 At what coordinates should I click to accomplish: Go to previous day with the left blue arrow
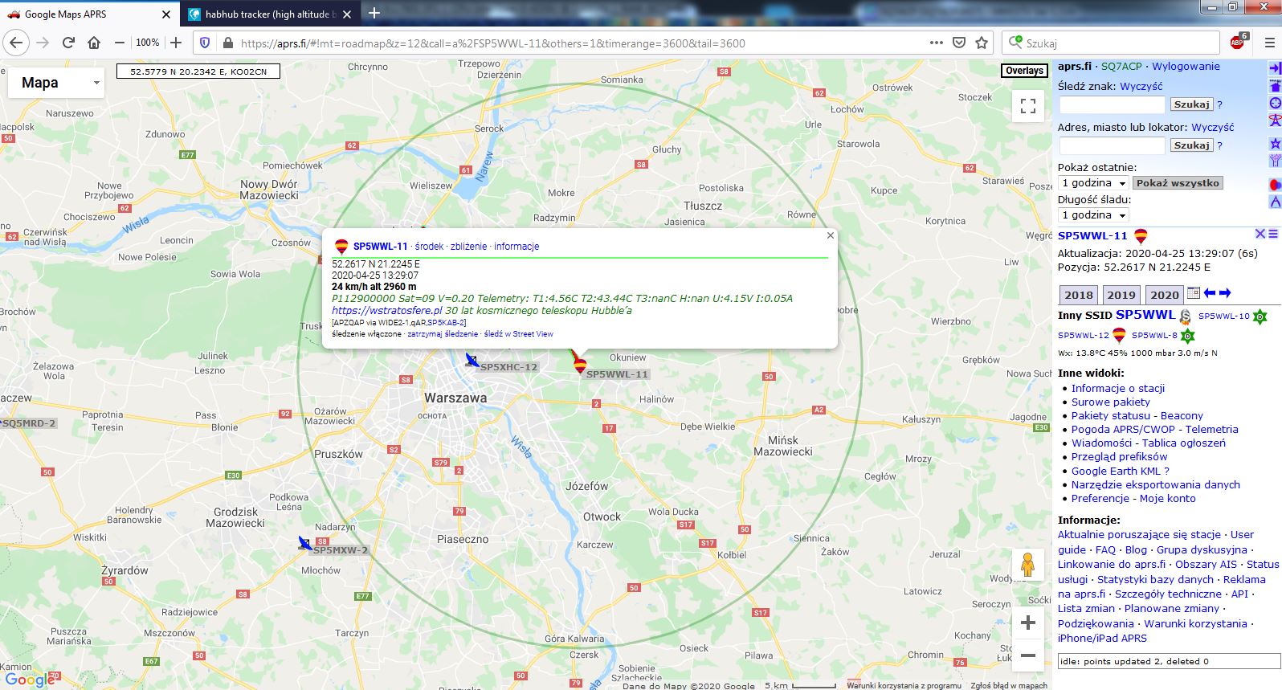point(1210,293)
